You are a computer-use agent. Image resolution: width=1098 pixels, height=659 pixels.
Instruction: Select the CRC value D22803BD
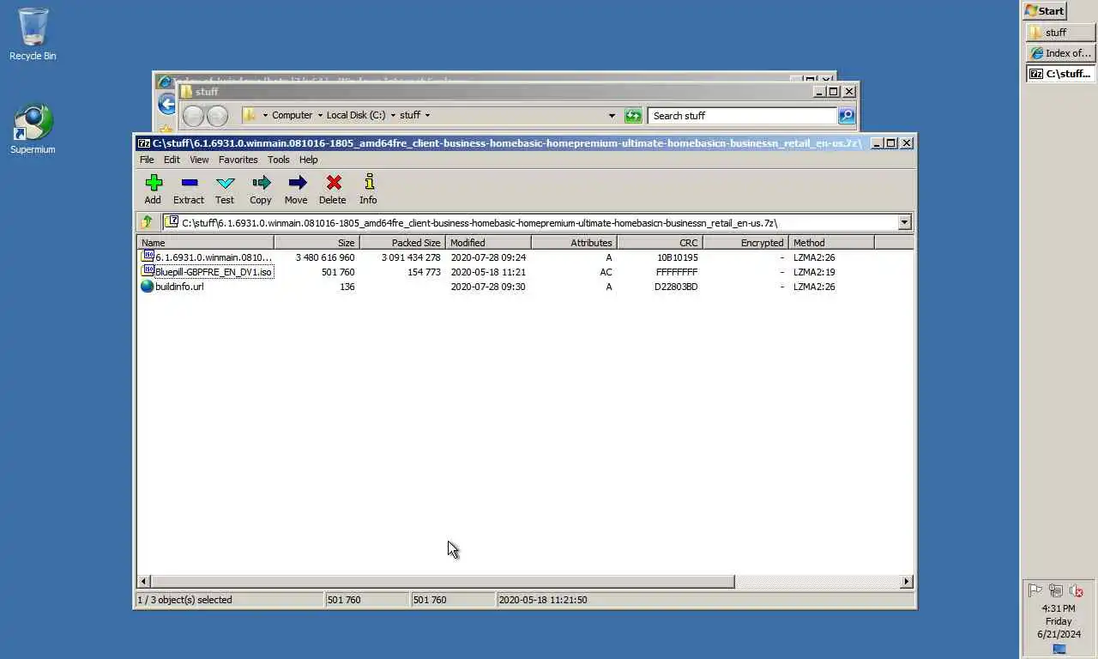point(676,287)
